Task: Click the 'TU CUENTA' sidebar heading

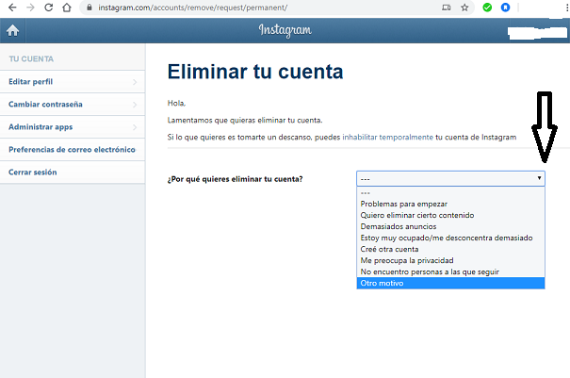Action: pyautogui.click(x=31, y=59)
